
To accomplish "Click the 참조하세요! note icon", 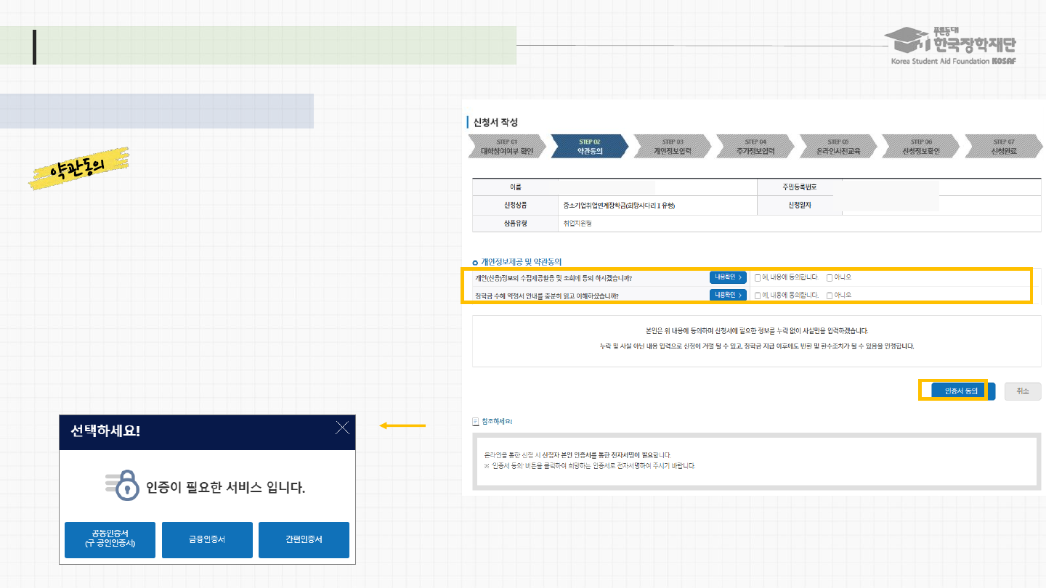I will 476,421.
